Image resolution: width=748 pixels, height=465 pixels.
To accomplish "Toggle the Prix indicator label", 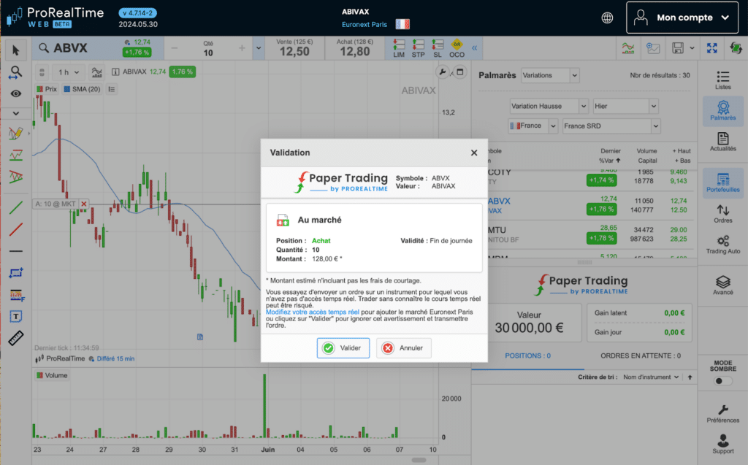I will (x=47, y=89).
